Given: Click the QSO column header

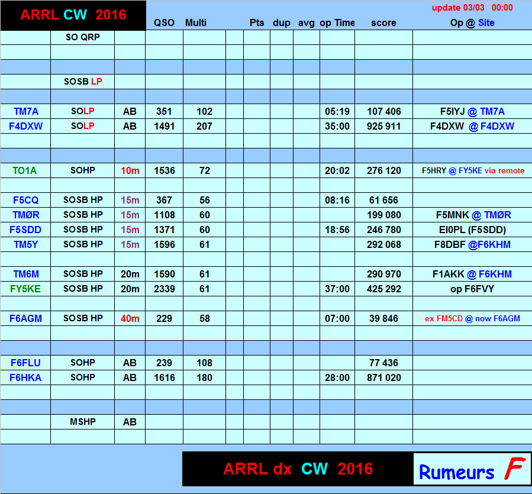Looking at the screenshot, I should [164, 23].
